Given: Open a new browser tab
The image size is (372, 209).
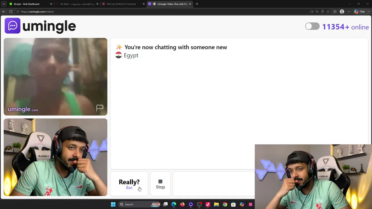Looking at the screenshot, I should click(x=197, y=4).
